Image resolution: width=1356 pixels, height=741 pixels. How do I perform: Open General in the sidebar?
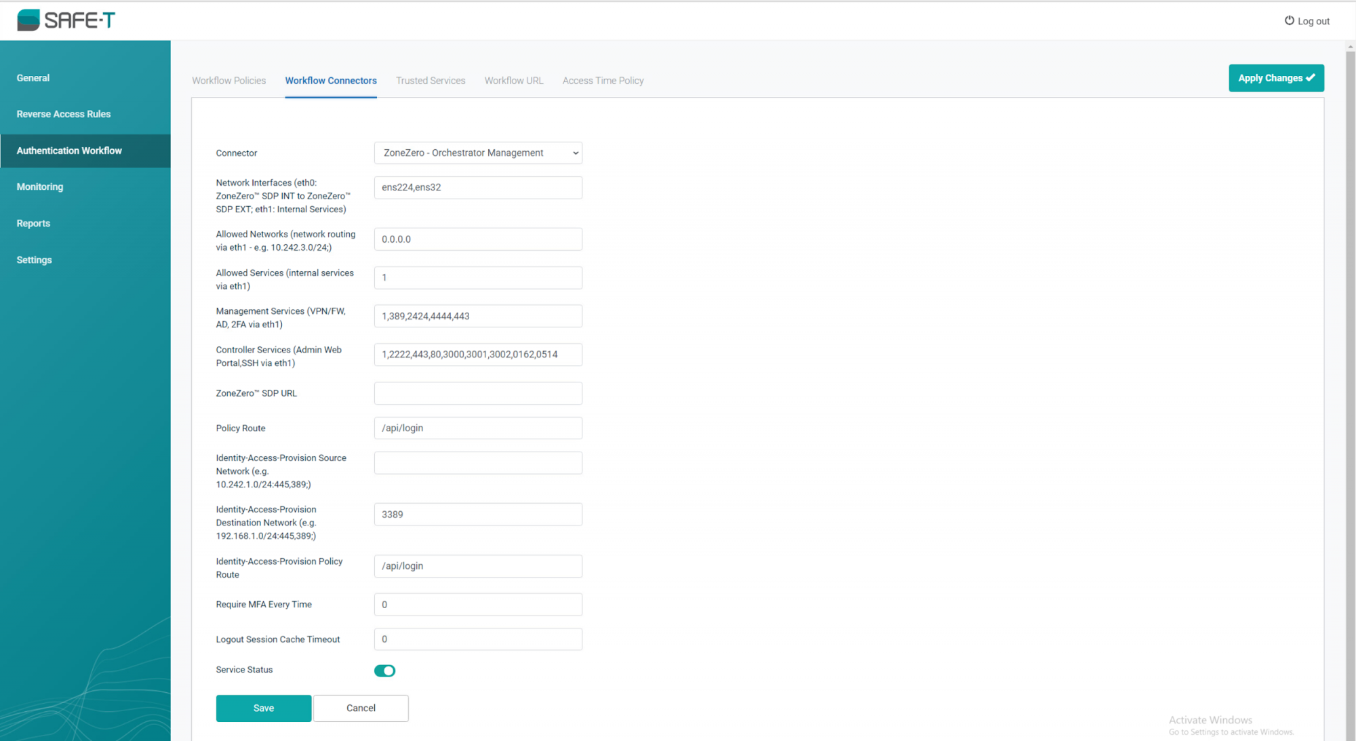33,78
